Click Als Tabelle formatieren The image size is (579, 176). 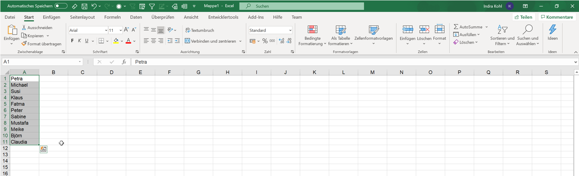[341, 36]
